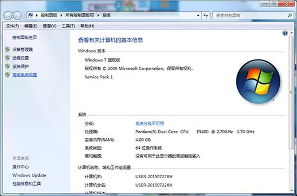The image size is (297, 196).
Task: Click shield icon beside 设备管理器
Action: [x=8, y=50]
